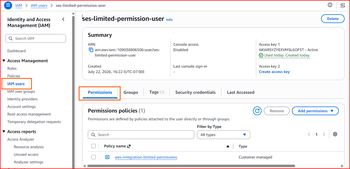Switch to the Groups tab
This screenshot has width=350, height=169.
131,92
